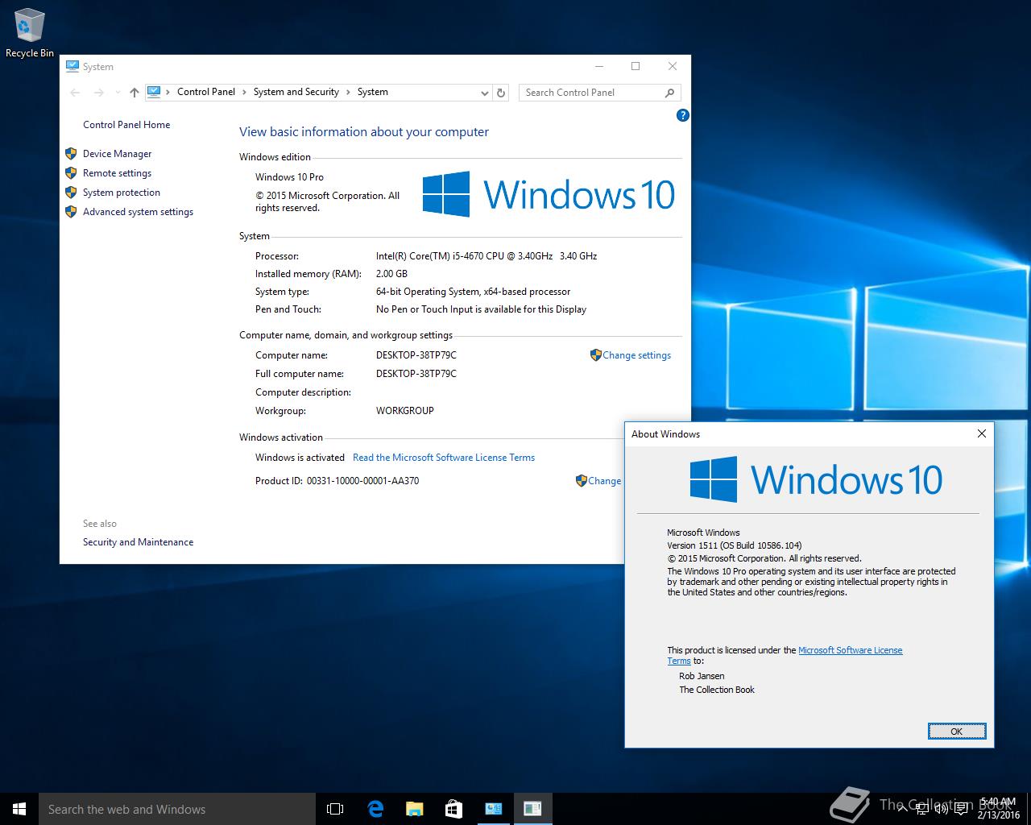The image size is (1031, 825).
Task: Select the About Windows taskbar icon
Action: (x=532, y=809)
